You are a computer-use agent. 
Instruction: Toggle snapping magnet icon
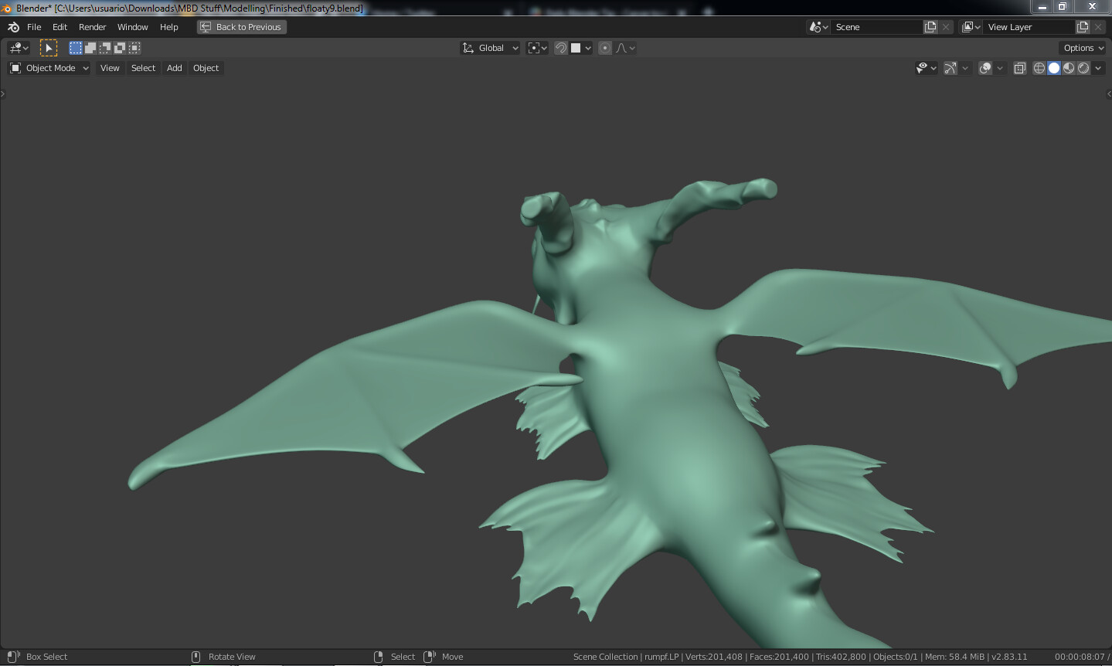(561, 48)
